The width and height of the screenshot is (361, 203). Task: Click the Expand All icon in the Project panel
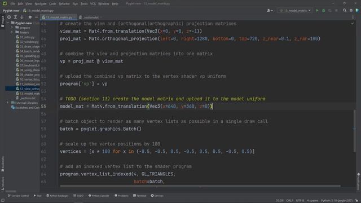tap(15, 17)
